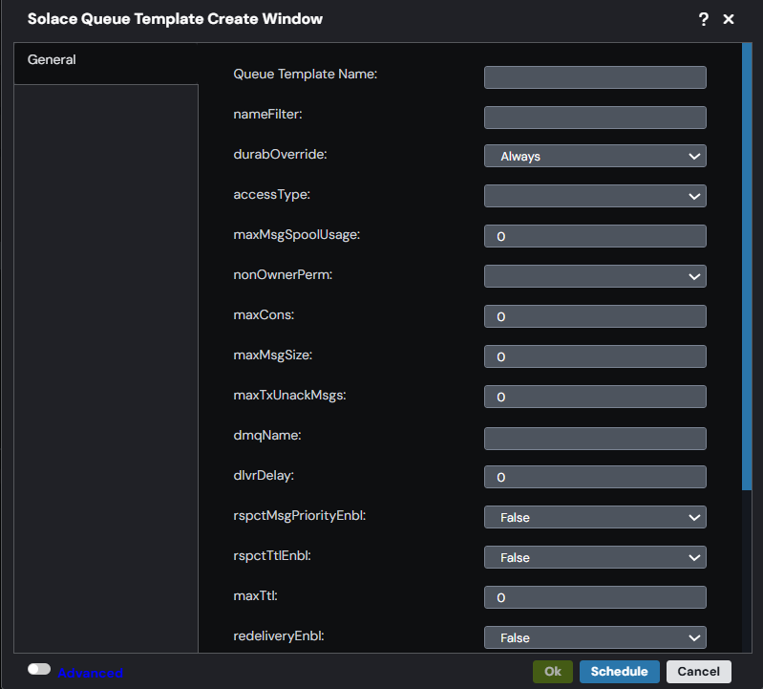Click the window title text
The width and height of the screenshot is (763, 689).
click(x=175, y=19)
